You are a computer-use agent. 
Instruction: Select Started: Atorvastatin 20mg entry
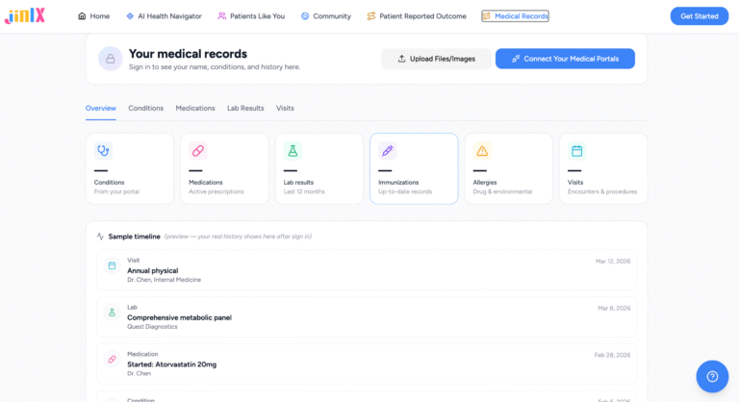pyautogui.click(x=367, y=364)
